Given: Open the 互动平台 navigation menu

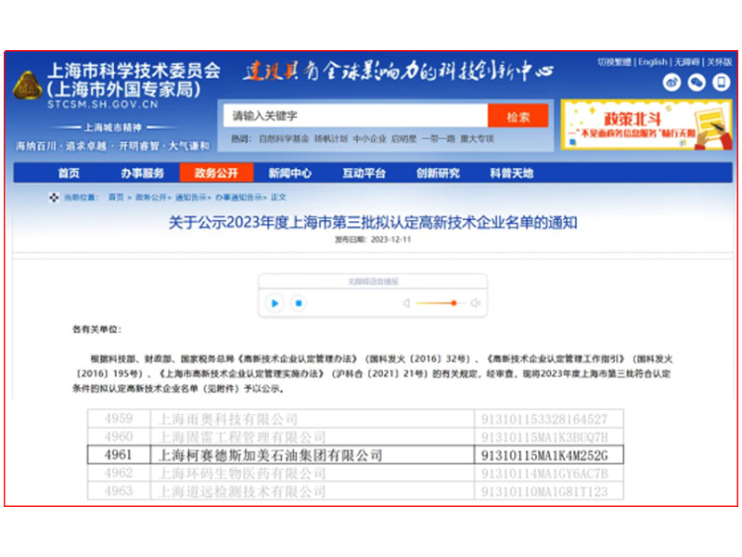Looking at the screenshot, I should point(364,174).
